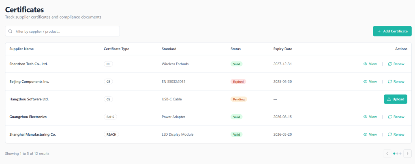Sort by the Expiry Date column header
This screenshot has height=164, width=415.
(x=282, y=49)
